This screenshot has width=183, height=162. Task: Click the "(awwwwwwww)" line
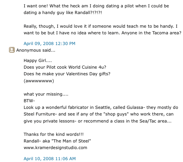click(x=39, y=81)
